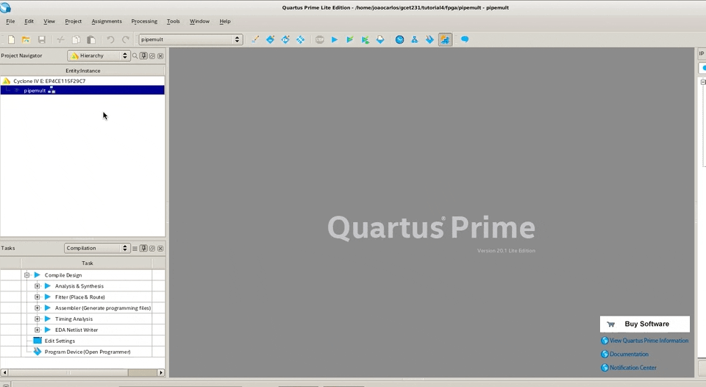Click the Stop Processing icon

(320, 40)
